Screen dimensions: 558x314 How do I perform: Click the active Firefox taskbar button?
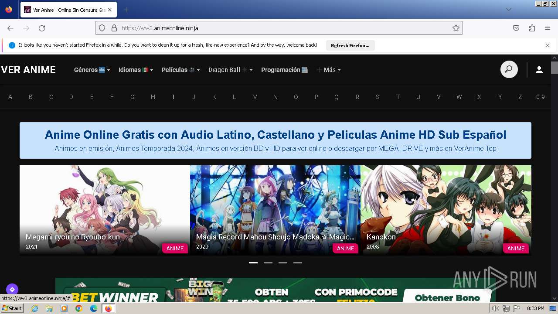pos(108,308)
